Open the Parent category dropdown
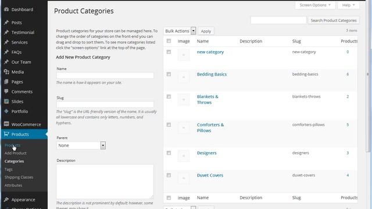The height and width of the screenshot is (209, 372). click(x=81, y=145)
